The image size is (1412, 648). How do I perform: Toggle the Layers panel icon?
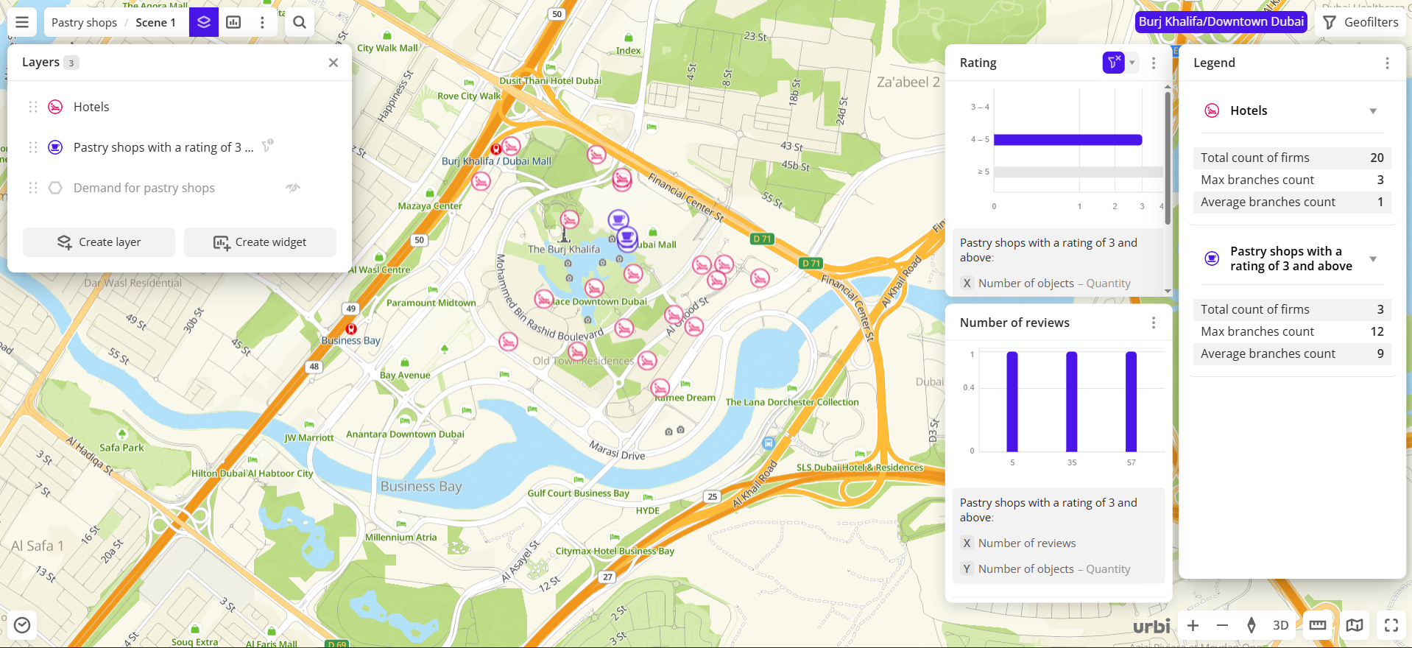click(204, 22)
